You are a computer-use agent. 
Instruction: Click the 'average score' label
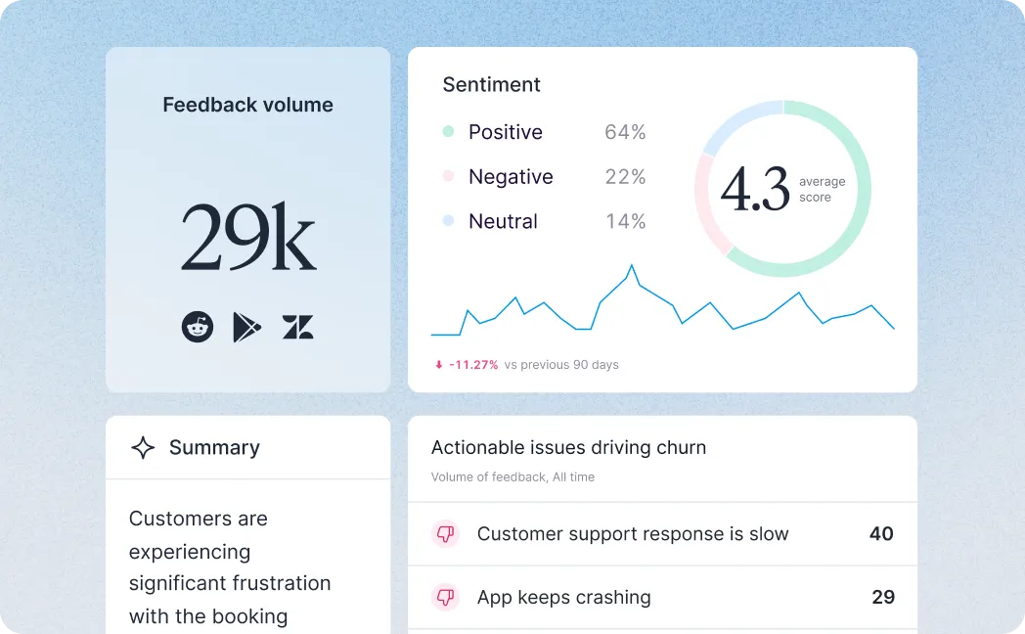[x=822, y=190]
